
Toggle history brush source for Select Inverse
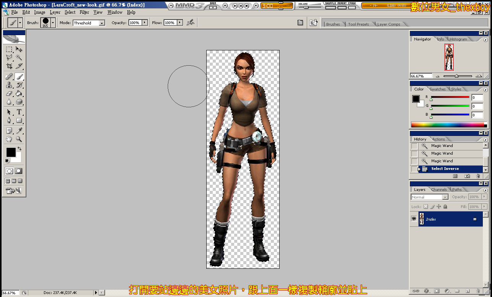(x=414, y=169)
